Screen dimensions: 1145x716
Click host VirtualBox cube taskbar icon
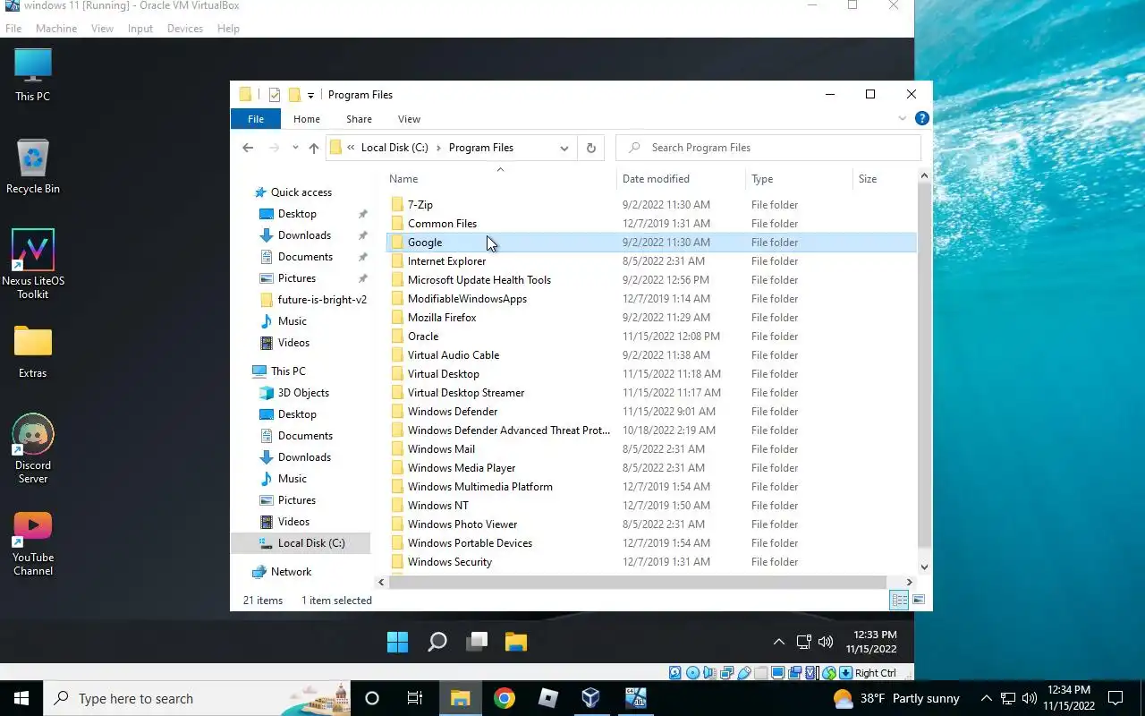click(590, 698)
